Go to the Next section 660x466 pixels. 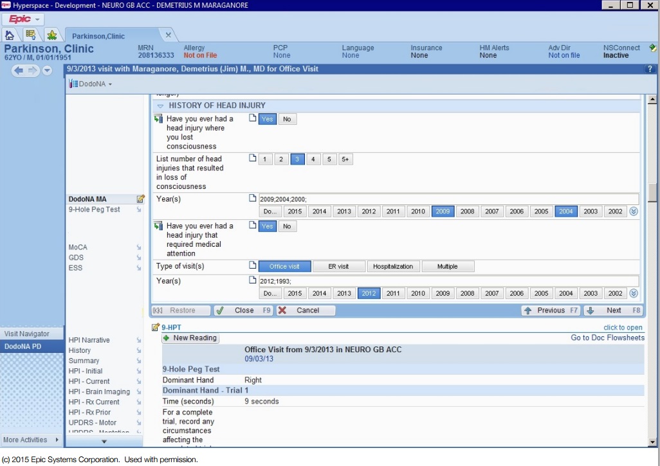click(x=613, y=310)
